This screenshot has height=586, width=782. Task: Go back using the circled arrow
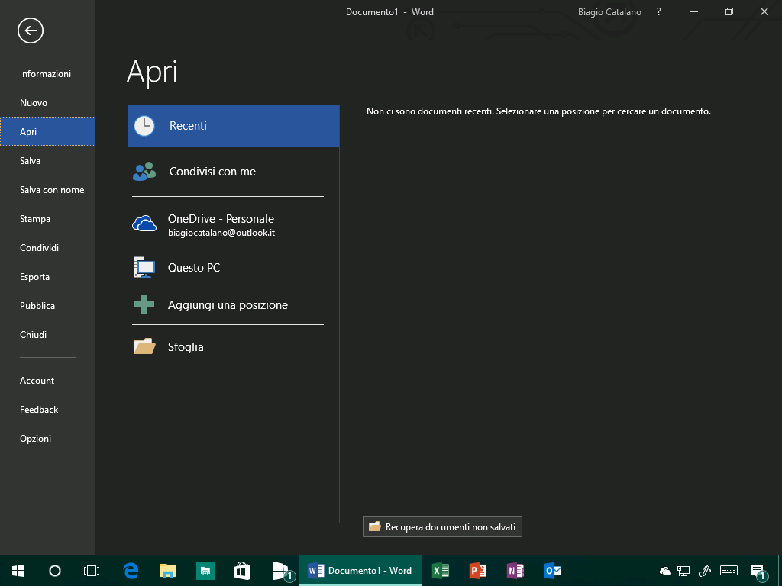pos(31,31)
